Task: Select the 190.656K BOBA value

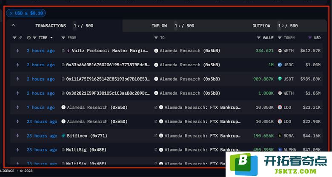Action: (x=263, y=135)
